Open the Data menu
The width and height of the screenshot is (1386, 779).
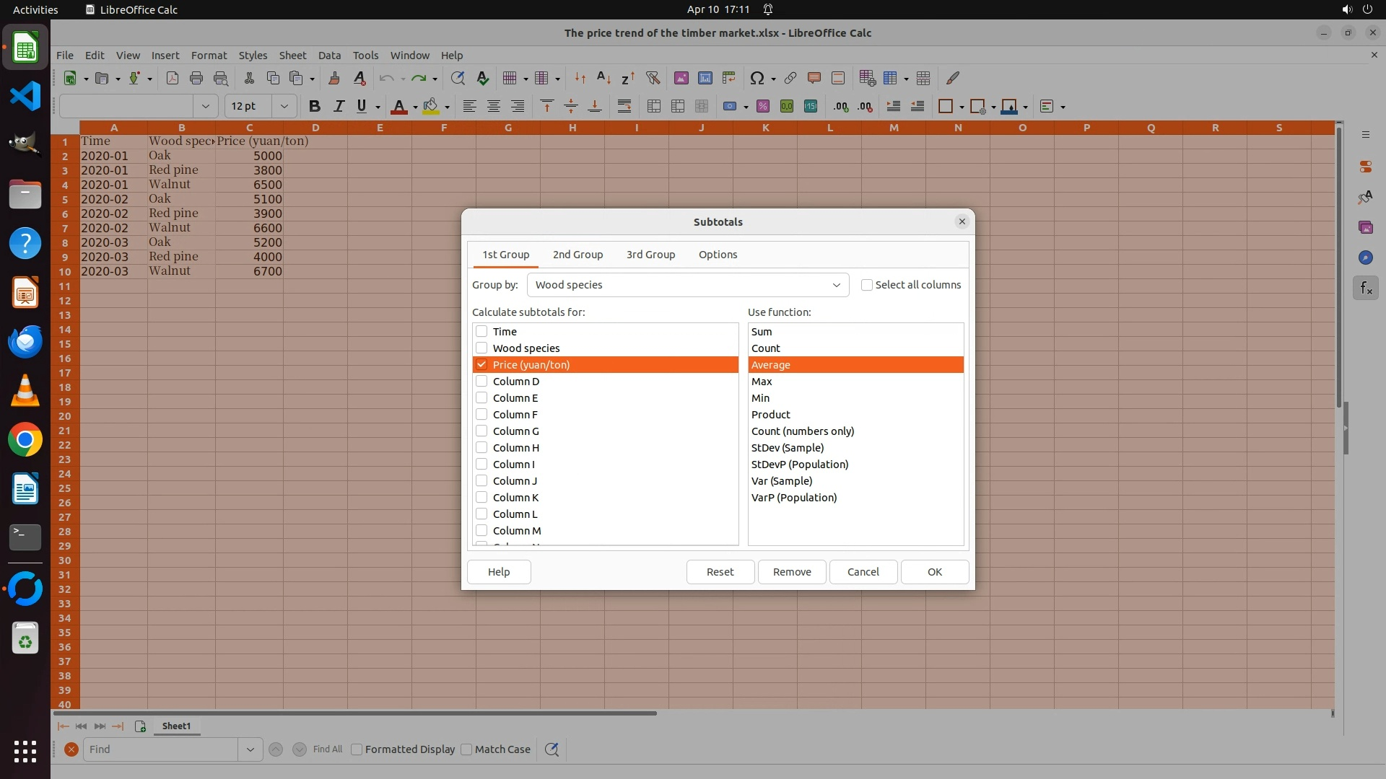pos(329,56)
